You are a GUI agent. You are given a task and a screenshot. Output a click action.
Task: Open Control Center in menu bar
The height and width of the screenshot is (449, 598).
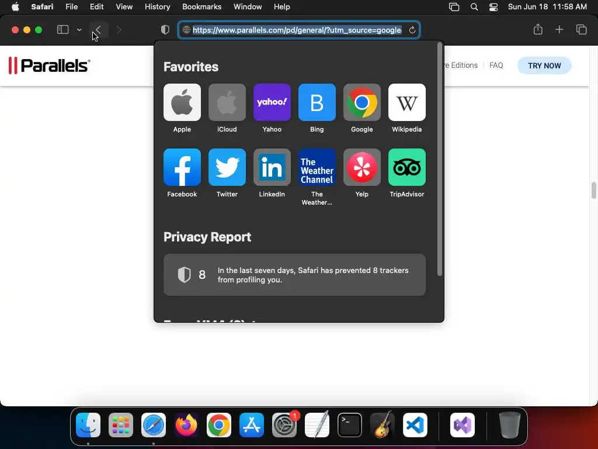click(493, 7)
